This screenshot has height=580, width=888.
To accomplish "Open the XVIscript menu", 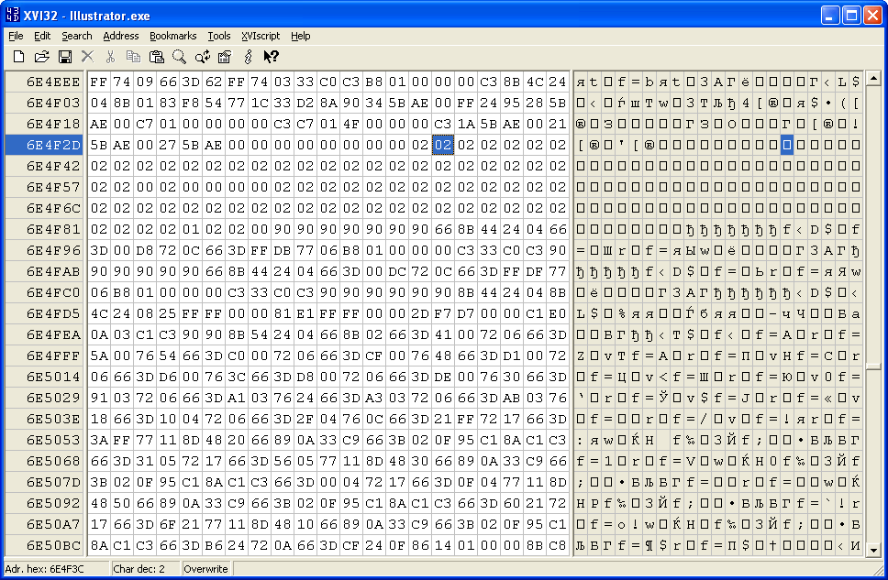I will click(x=261, y=36).
